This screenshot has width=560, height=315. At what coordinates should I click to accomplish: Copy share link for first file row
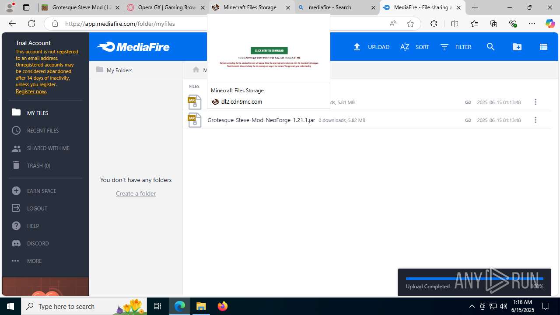[x=468, y=102]
